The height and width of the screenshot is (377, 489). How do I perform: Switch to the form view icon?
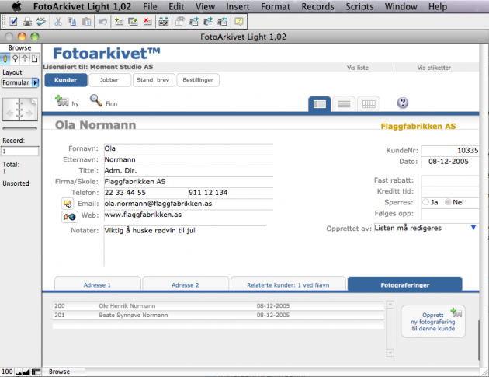coord(320,104)
